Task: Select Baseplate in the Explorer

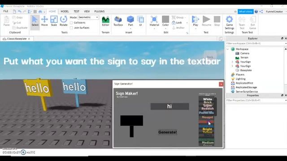Action: (246, 70)
